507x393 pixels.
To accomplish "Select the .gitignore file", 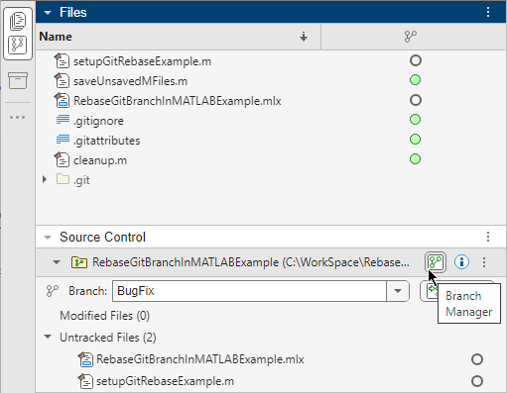I will point(98,121).
